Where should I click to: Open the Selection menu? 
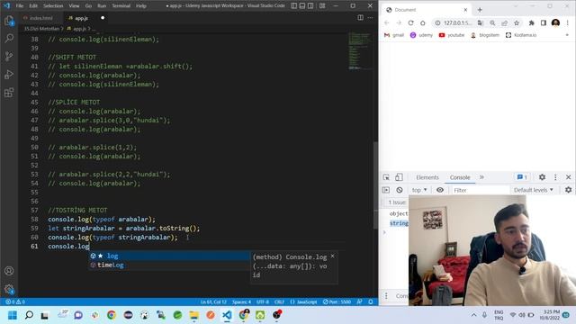pyautogui.click(x=53, y=6)
